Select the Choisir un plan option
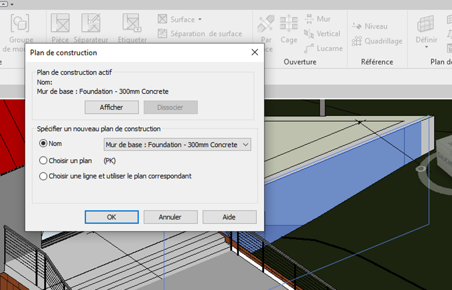The height and width of the screenshot is (290, 452). (43, 161)
